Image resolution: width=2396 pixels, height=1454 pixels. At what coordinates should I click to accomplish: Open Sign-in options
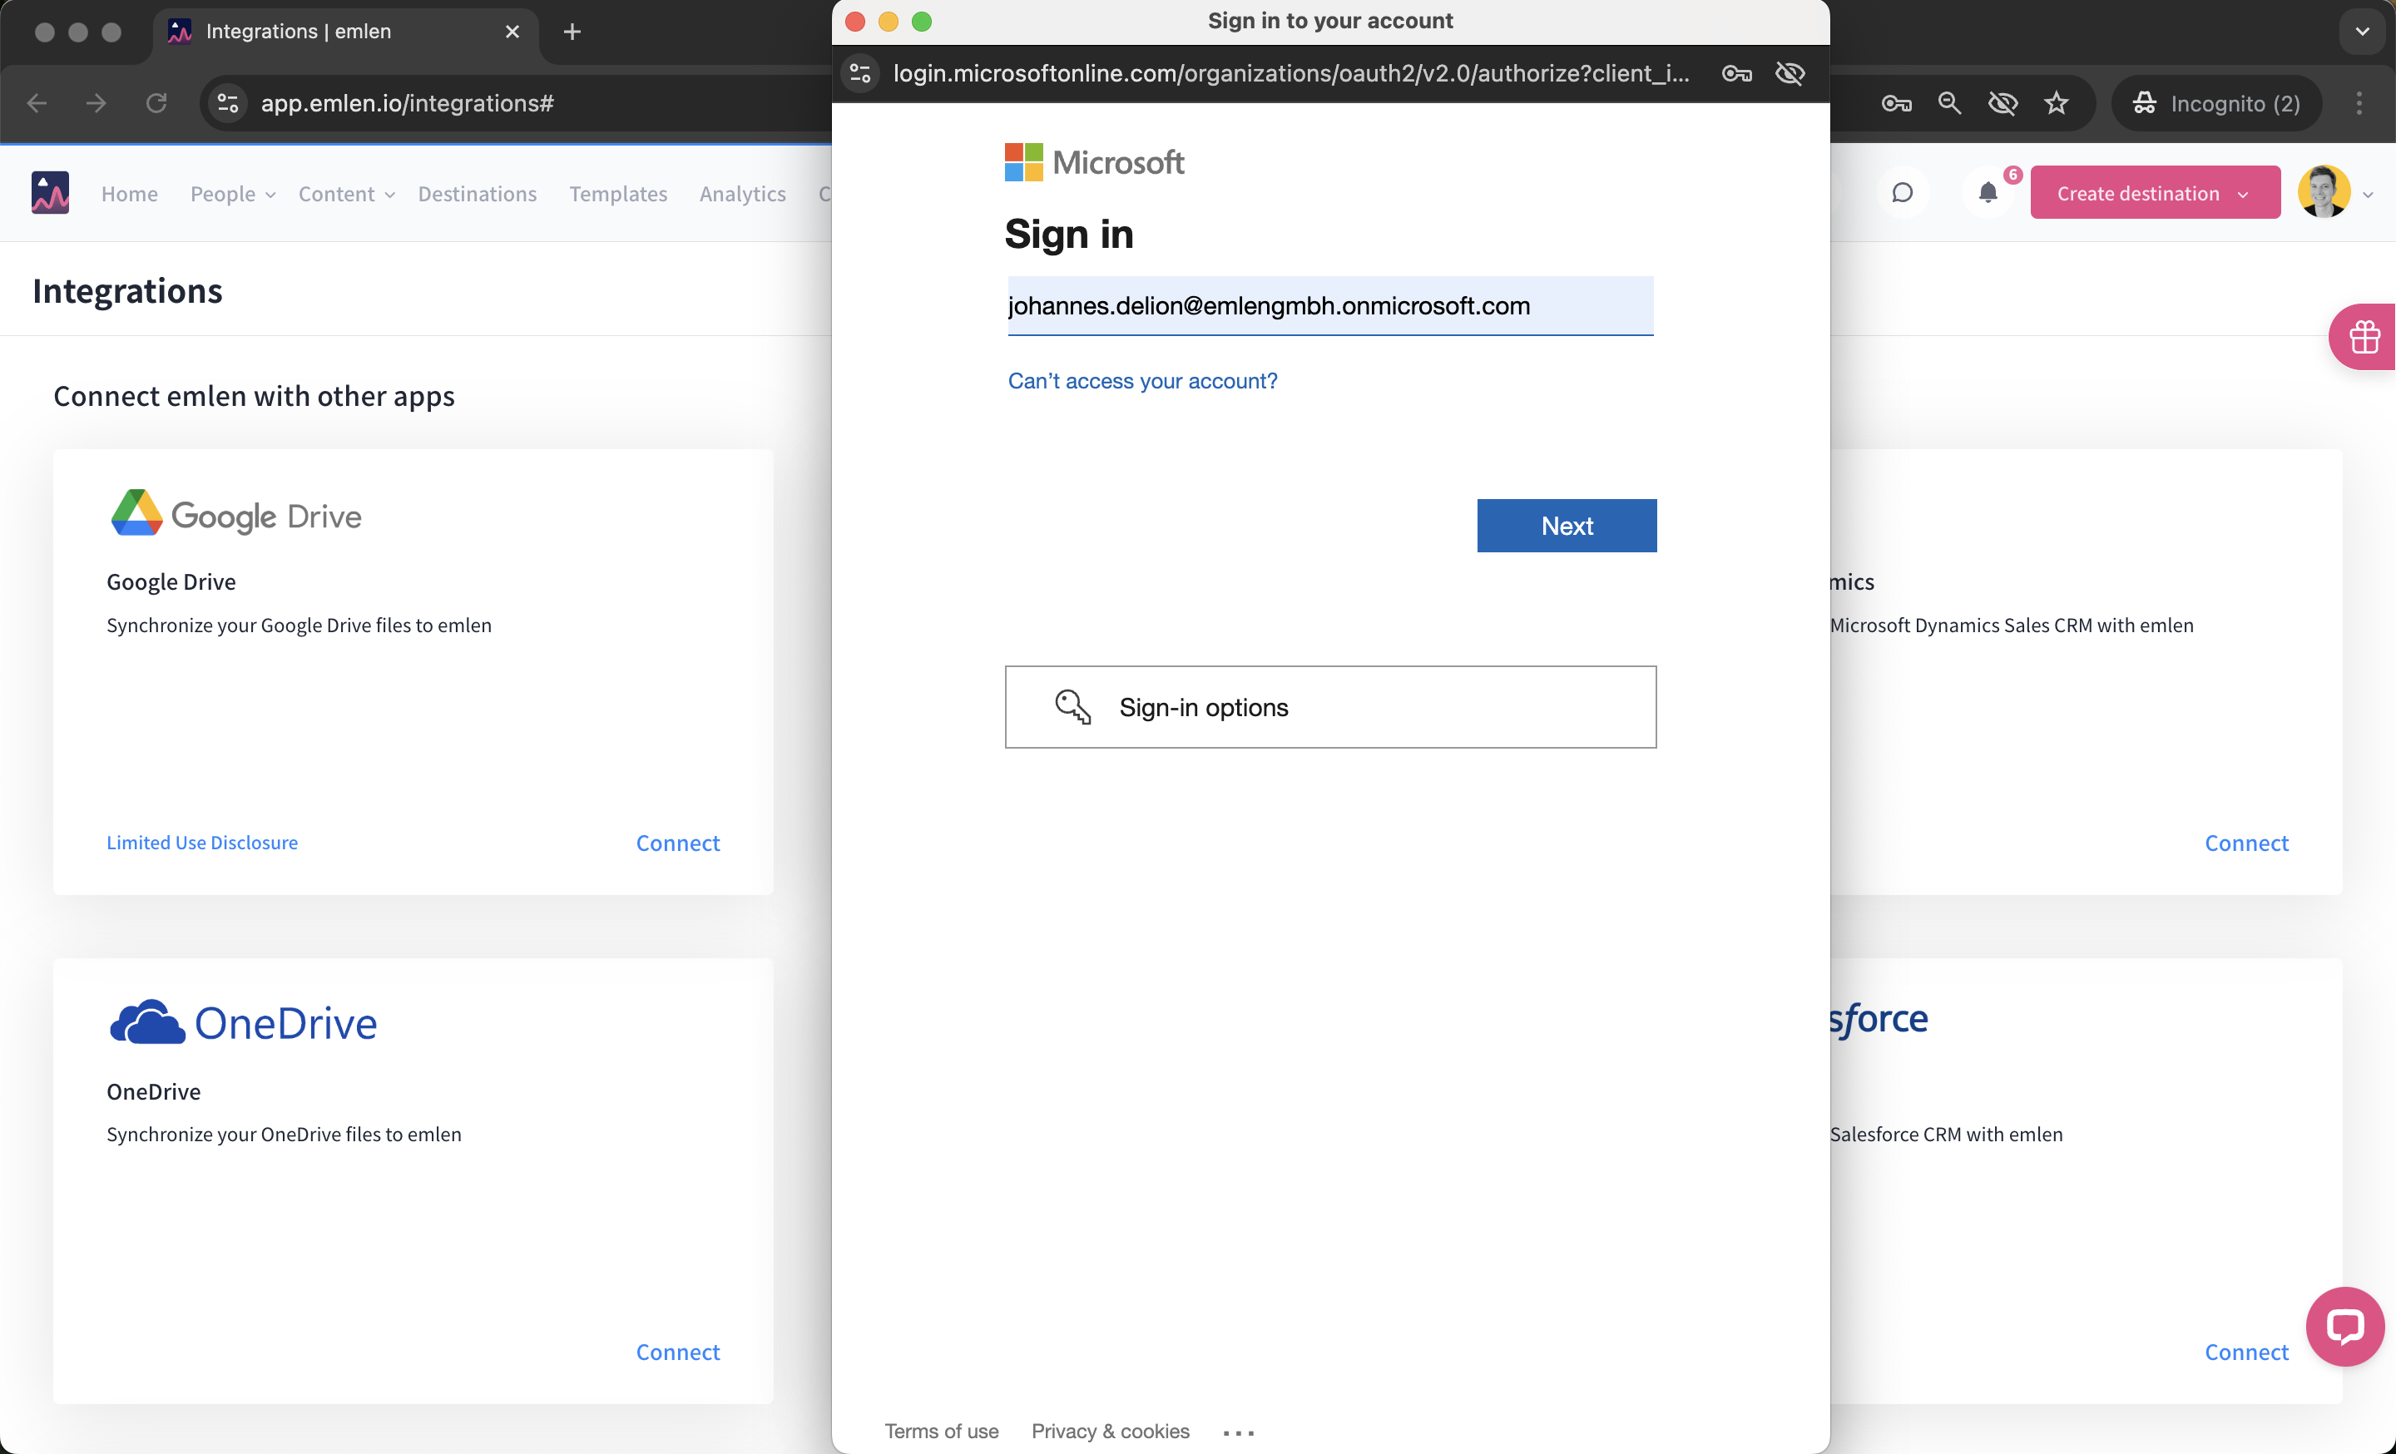tap(1329, 706)
